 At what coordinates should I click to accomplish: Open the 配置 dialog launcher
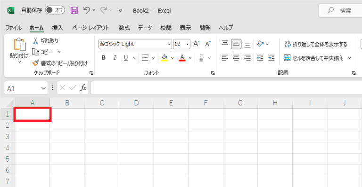pos(354,73)
